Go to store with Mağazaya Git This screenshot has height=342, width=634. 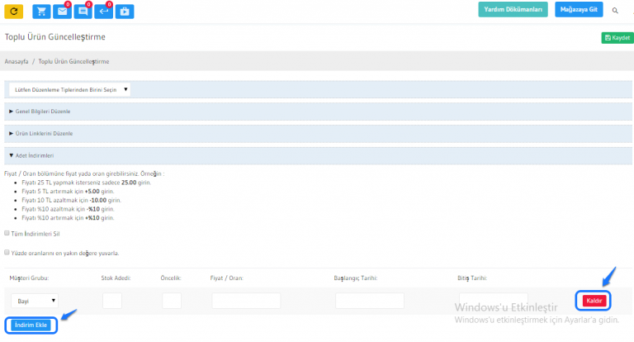pyautogui.click(x=579, y=10)
